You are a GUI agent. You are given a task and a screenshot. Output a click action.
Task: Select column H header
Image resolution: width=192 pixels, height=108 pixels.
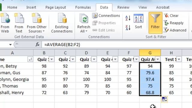click(x=171, y=53)
